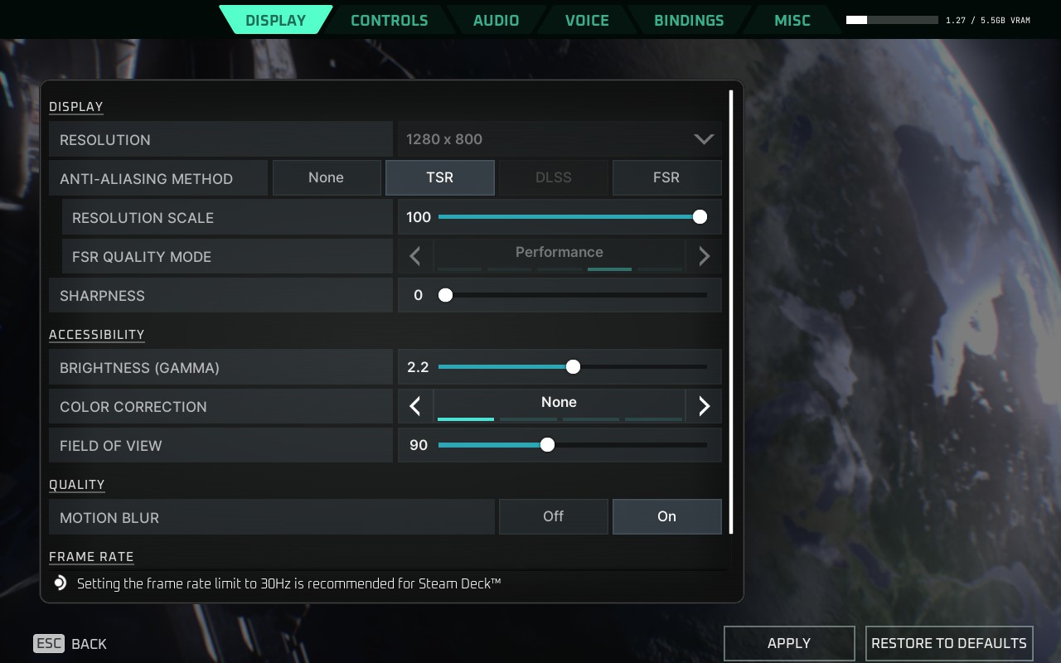Click the Brightness gamma slider knob

coord(573,366)
